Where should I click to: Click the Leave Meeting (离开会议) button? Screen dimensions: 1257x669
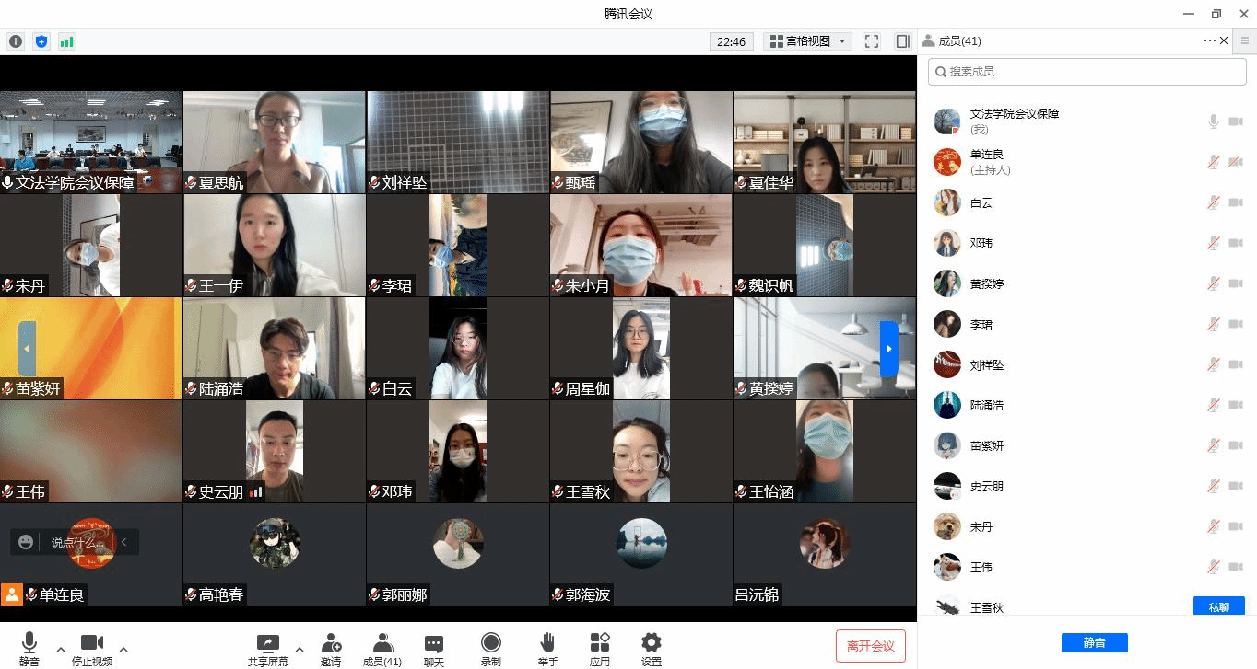point(871,646)
